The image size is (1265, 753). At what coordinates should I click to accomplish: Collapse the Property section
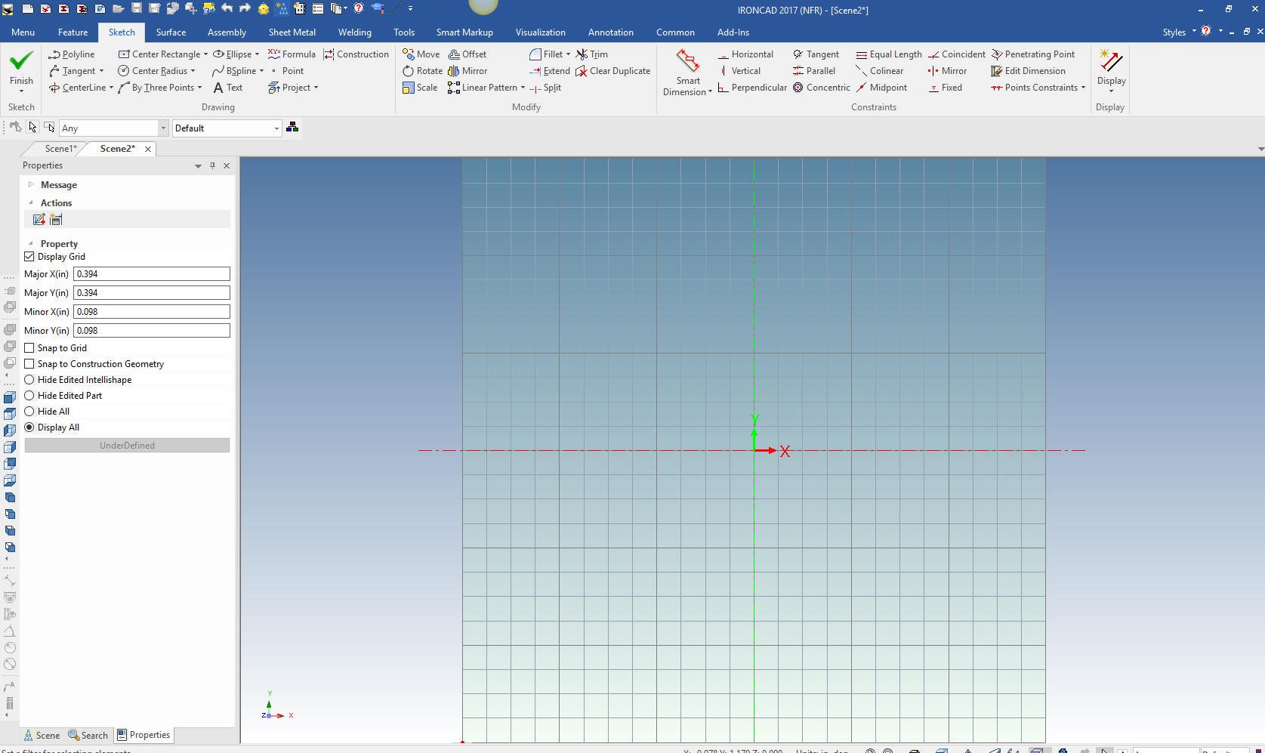pyautogui.click(x=31, y=243)
